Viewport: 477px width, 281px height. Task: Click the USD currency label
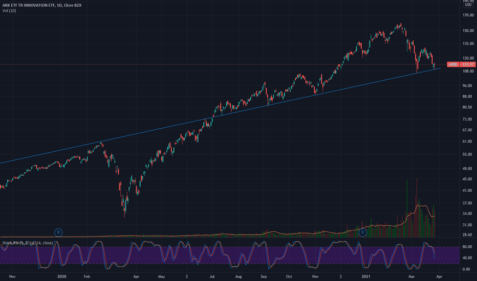(x=468, y=5)
